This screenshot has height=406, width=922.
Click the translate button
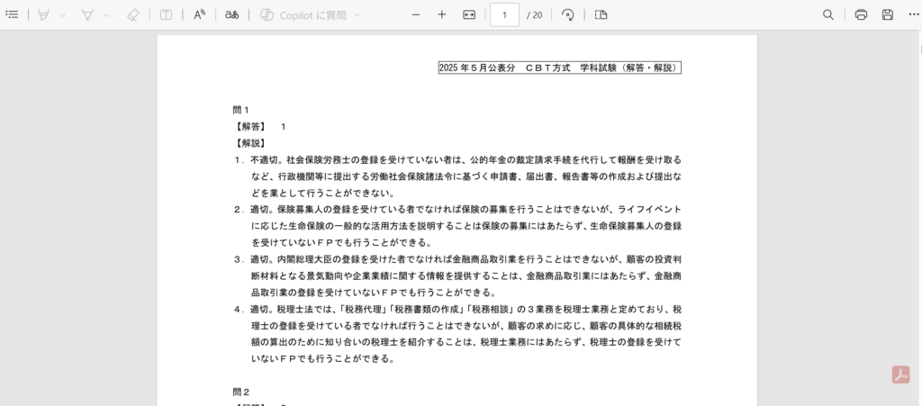pos(232,14)
